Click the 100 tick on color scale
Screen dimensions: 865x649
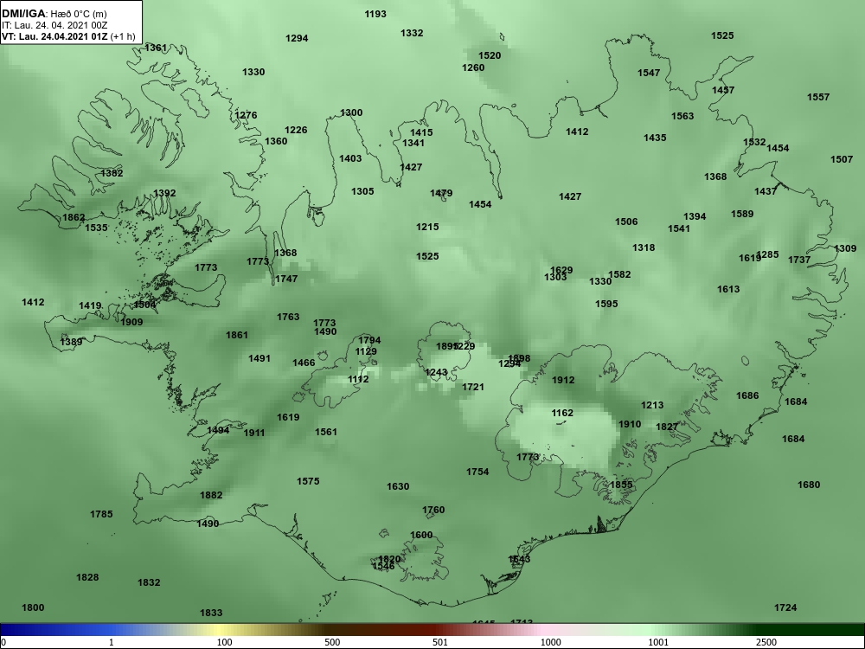[x=225, y=642]
